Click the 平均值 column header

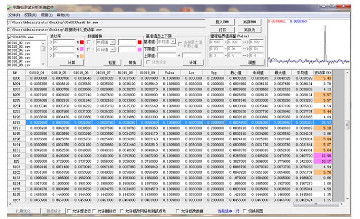pos(302,73)
